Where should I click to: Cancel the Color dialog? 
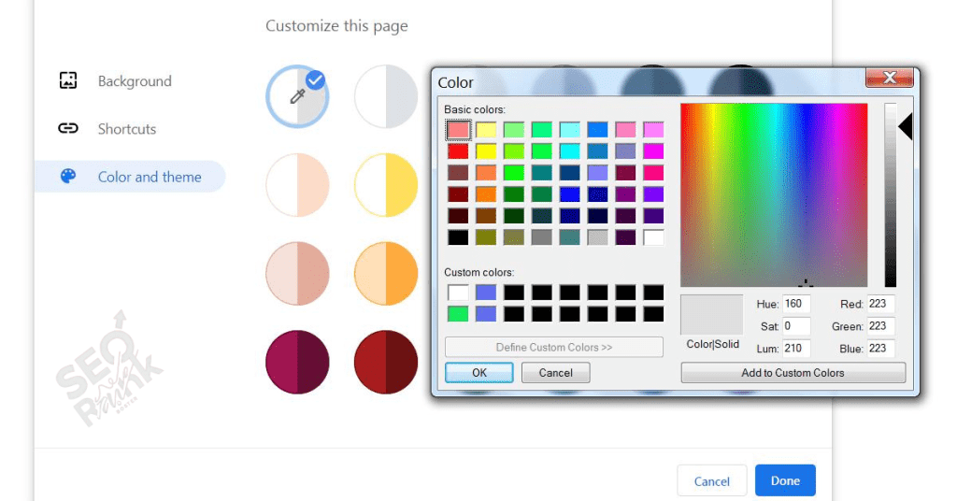(x=555, y=373)
